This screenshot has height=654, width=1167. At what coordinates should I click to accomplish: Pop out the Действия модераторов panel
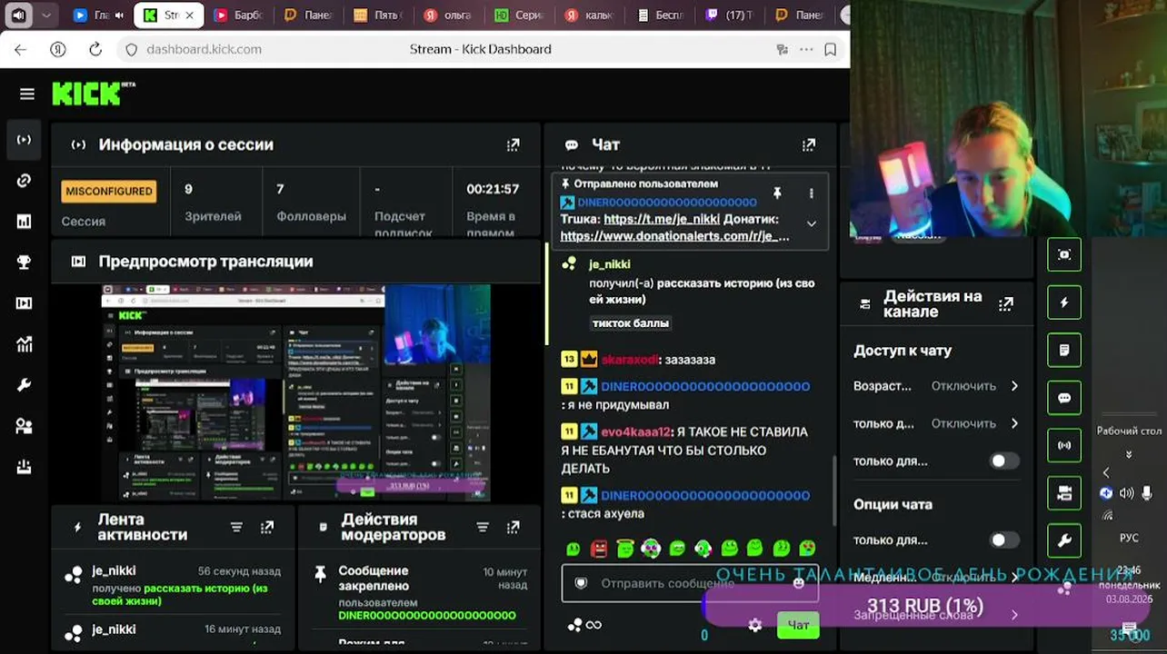(x=514, y=527)
